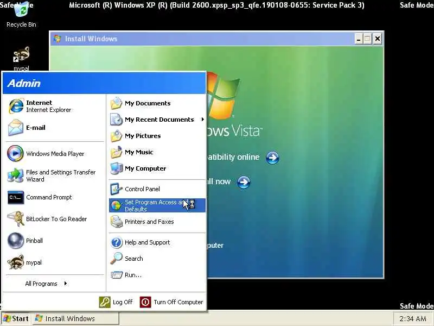Open Printers and Faxes icon
The height and width of the screenshot is (326, 434).
pos(117,222)
